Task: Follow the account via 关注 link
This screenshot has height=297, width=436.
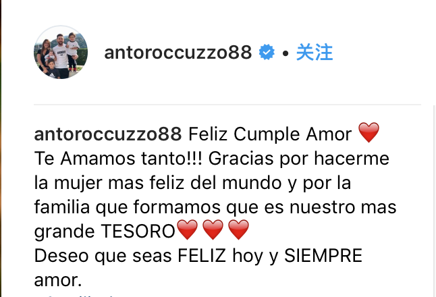Action: pyautogui.click(x=315, y=52)
